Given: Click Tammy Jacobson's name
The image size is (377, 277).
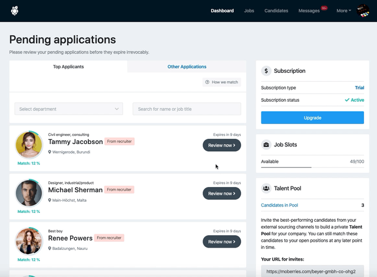Looking at the screenshot, I should pyautogui.click(x=75, y=142).
